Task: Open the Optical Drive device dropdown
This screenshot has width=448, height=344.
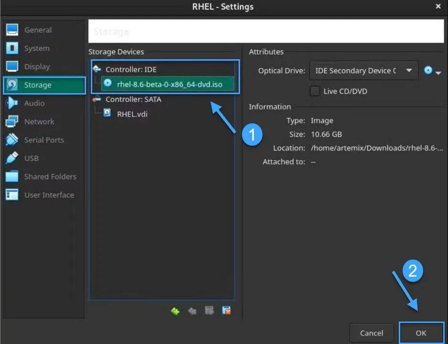Action: tap(363, 70)
